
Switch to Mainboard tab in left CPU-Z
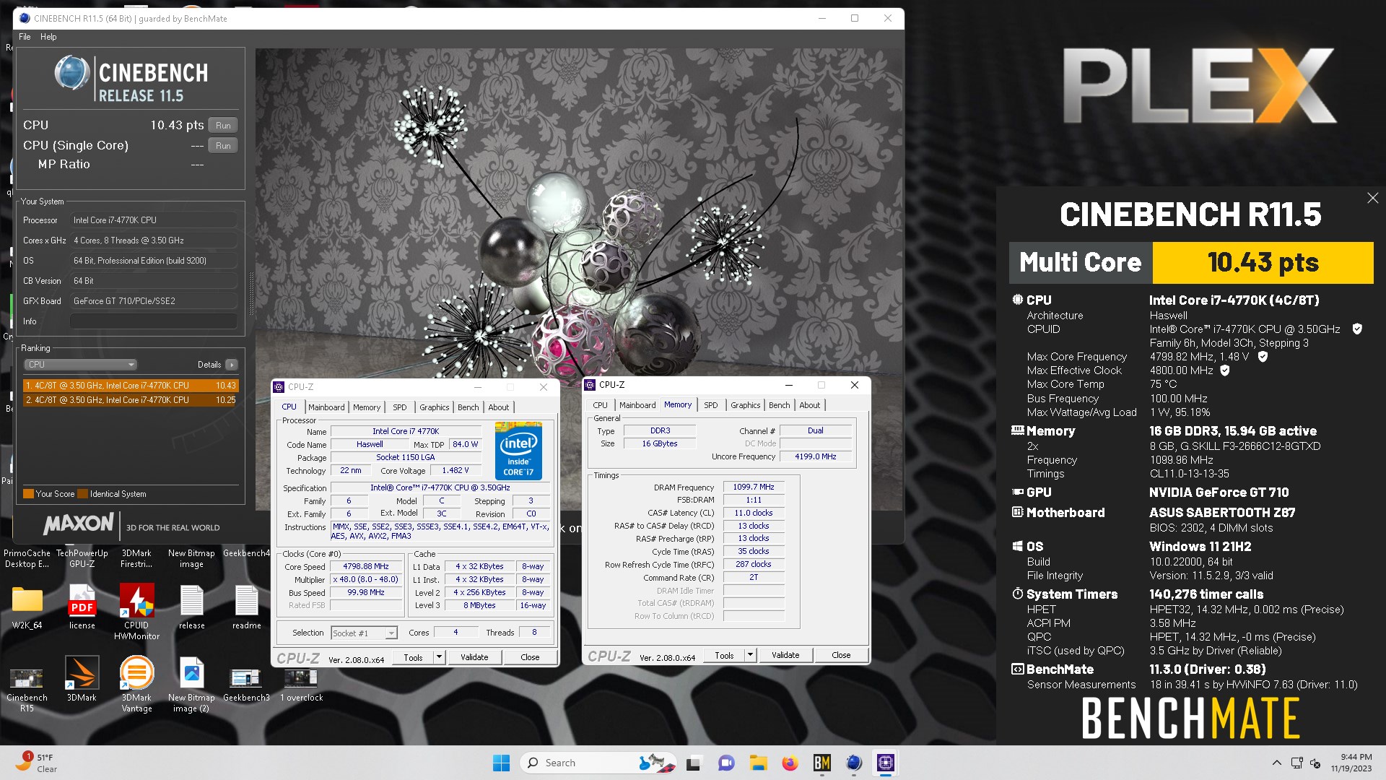[326, 407]
